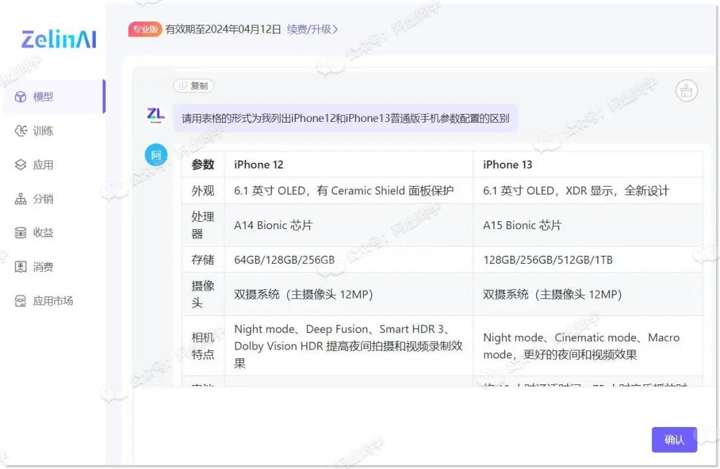Click the 存储 row label
Screen dimensions: 720x469
pos(203,260)
